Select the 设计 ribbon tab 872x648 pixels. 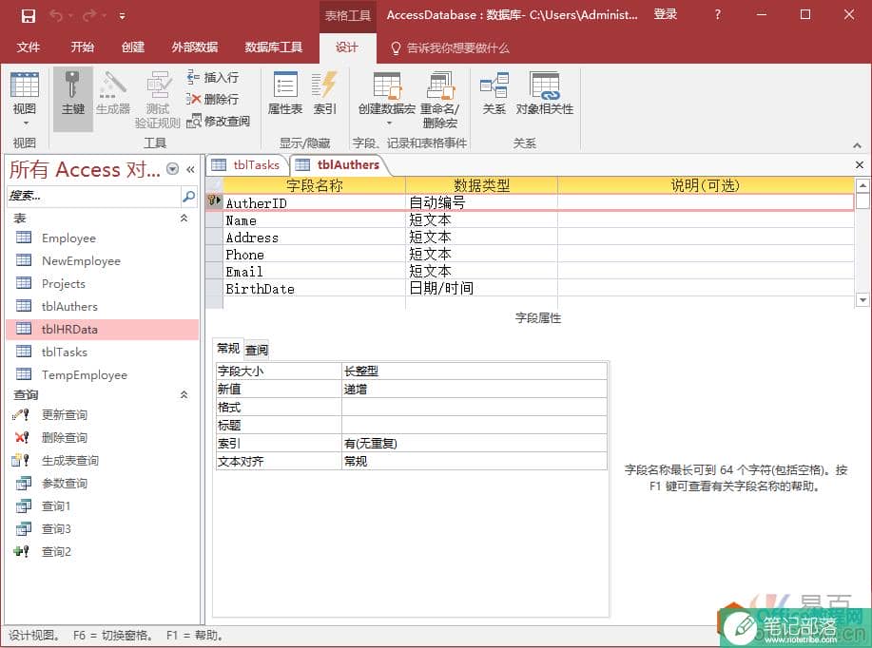(x=347, y=48)
